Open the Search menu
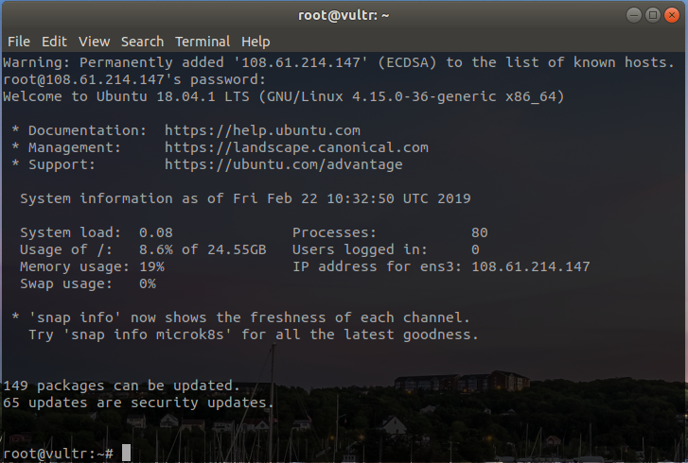 pos(142,42)
